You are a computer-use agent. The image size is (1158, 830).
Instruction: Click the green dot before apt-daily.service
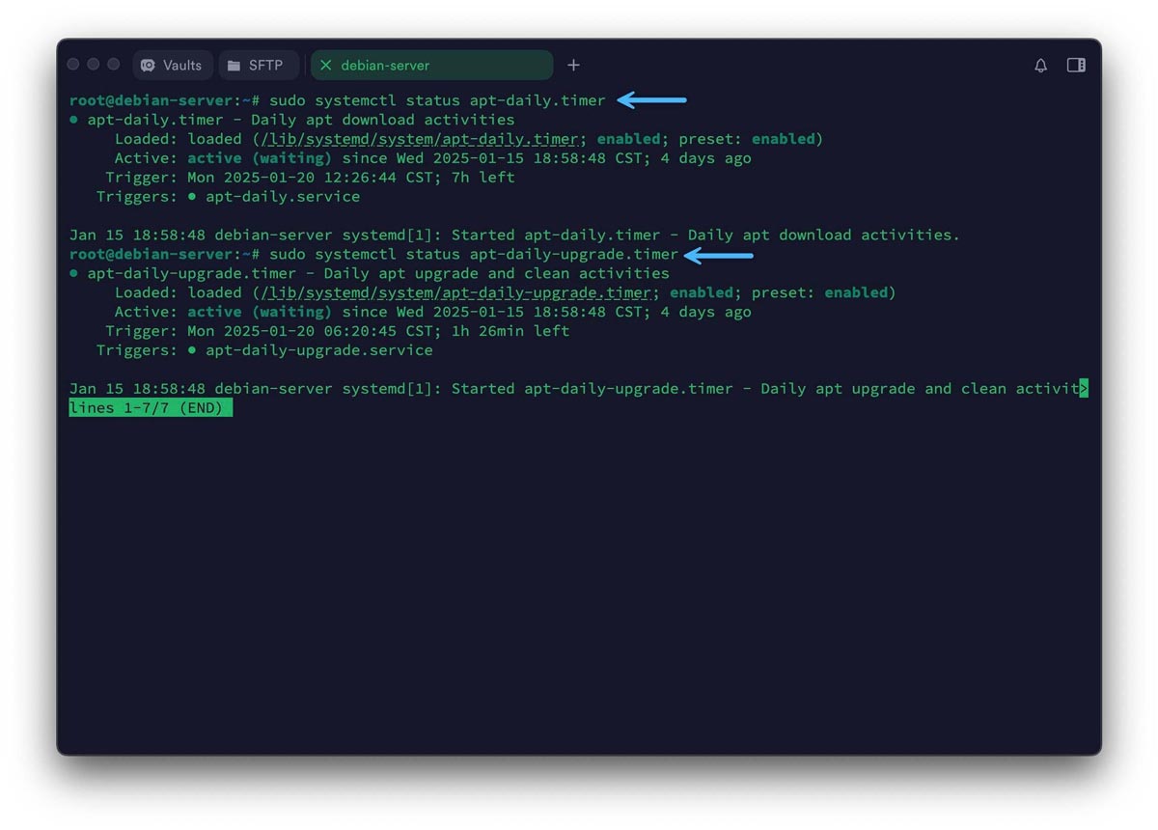(x=193, y=197)
